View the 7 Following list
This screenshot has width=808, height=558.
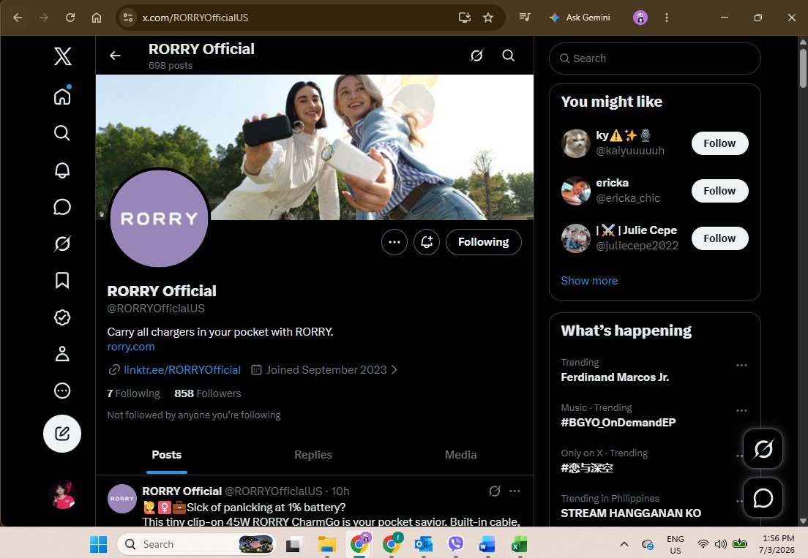click(133, 393)
